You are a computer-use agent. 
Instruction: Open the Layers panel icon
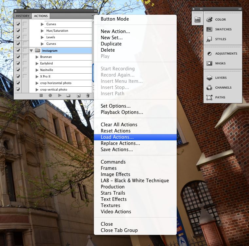tap(209, 78)
